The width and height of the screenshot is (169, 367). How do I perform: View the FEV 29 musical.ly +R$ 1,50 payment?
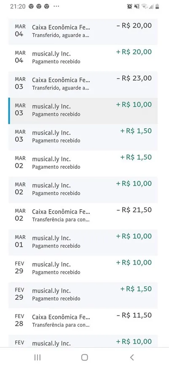click(83, 295)
